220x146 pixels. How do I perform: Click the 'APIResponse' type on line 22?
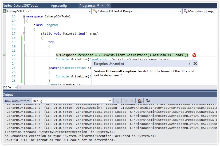[x=66, y=55]
